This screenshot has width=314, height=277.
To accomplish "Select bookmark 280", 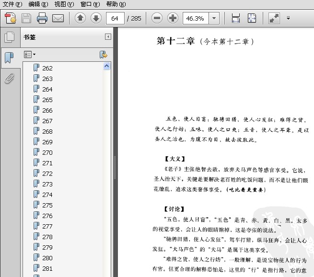I will (47, 258).
